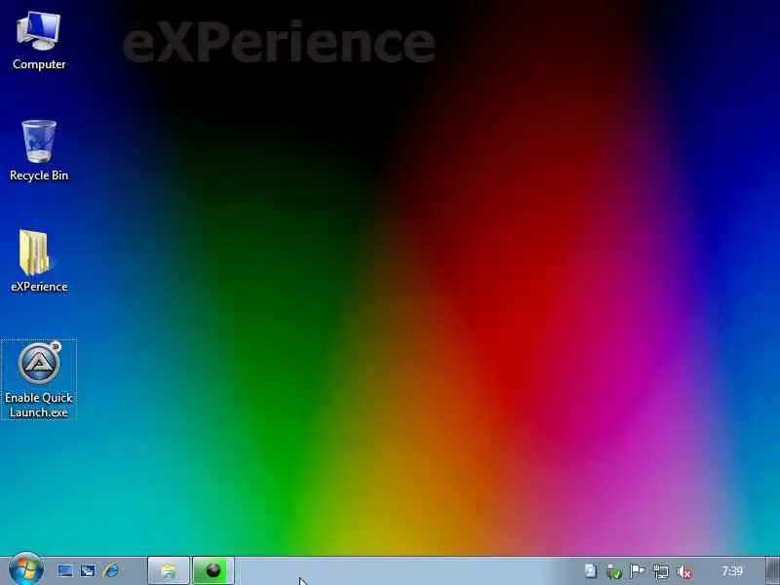Select the Recycle Bin icon

39,151
